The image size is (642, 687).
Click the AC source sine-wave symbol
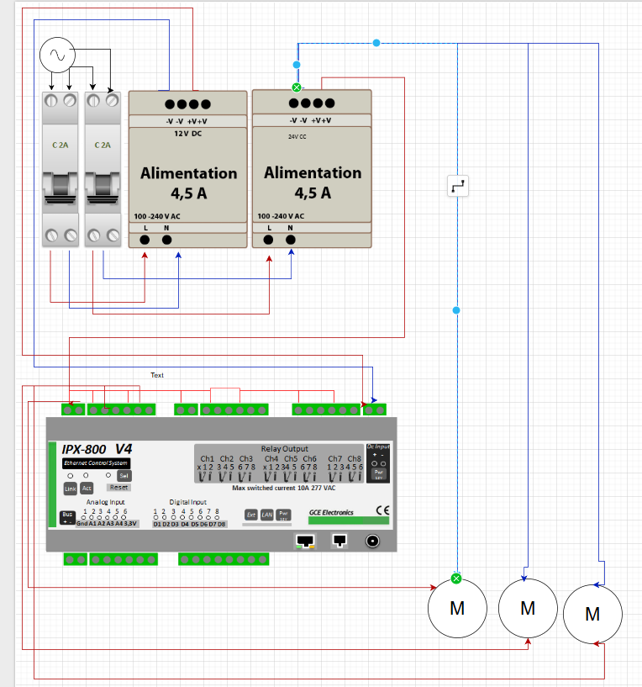[57, 55]
